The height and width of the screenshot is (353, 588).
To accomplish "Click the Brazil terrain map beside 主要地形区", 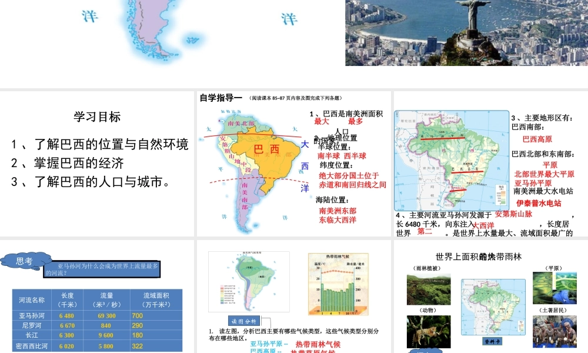I will click(x=452, y=161).
